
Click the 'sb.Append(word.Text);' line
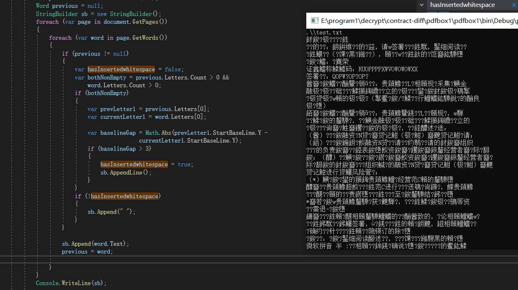point(95,244)
